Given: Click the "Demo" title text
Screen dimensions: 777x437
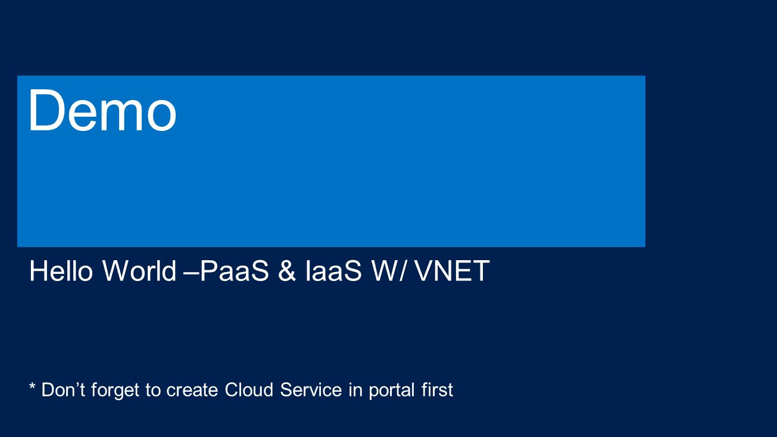Looking at the screenshot, I should 102,111.
